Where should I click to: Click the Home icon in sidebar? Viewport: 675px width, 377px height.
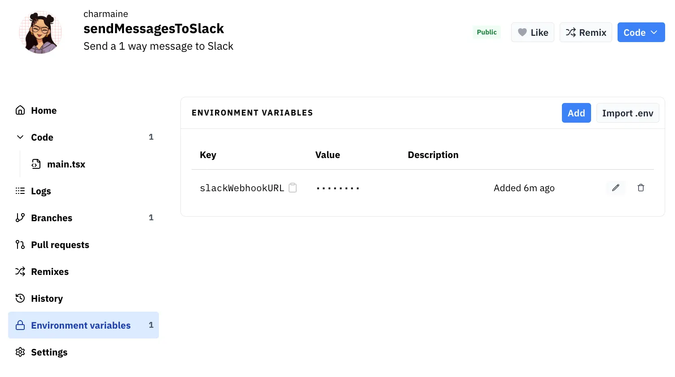click(x=20, y=110)
